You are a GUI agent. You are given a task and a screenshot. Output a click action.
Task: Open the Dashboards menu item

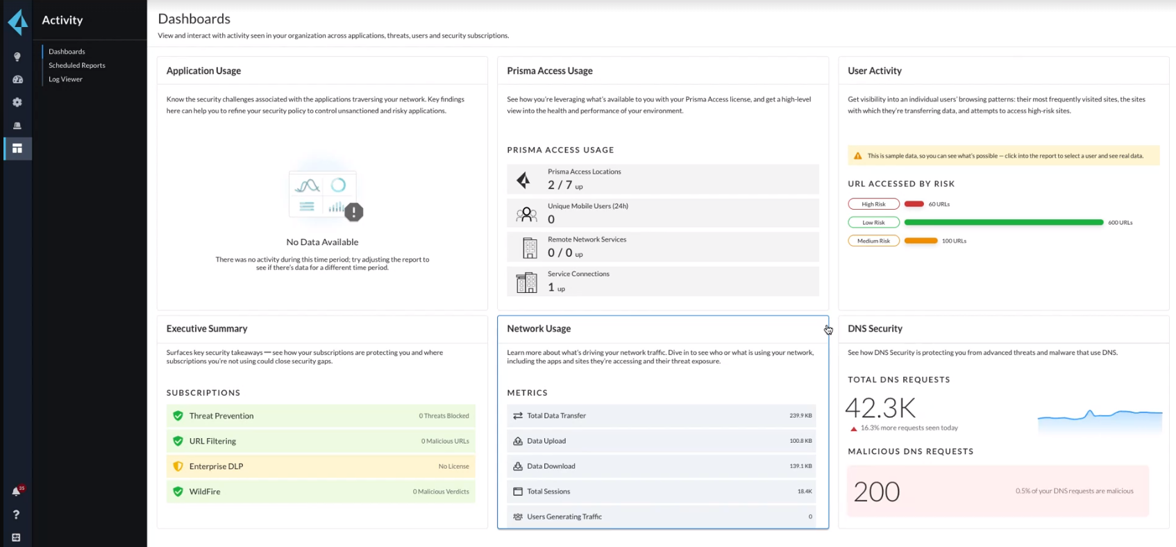tap(67, 51)
